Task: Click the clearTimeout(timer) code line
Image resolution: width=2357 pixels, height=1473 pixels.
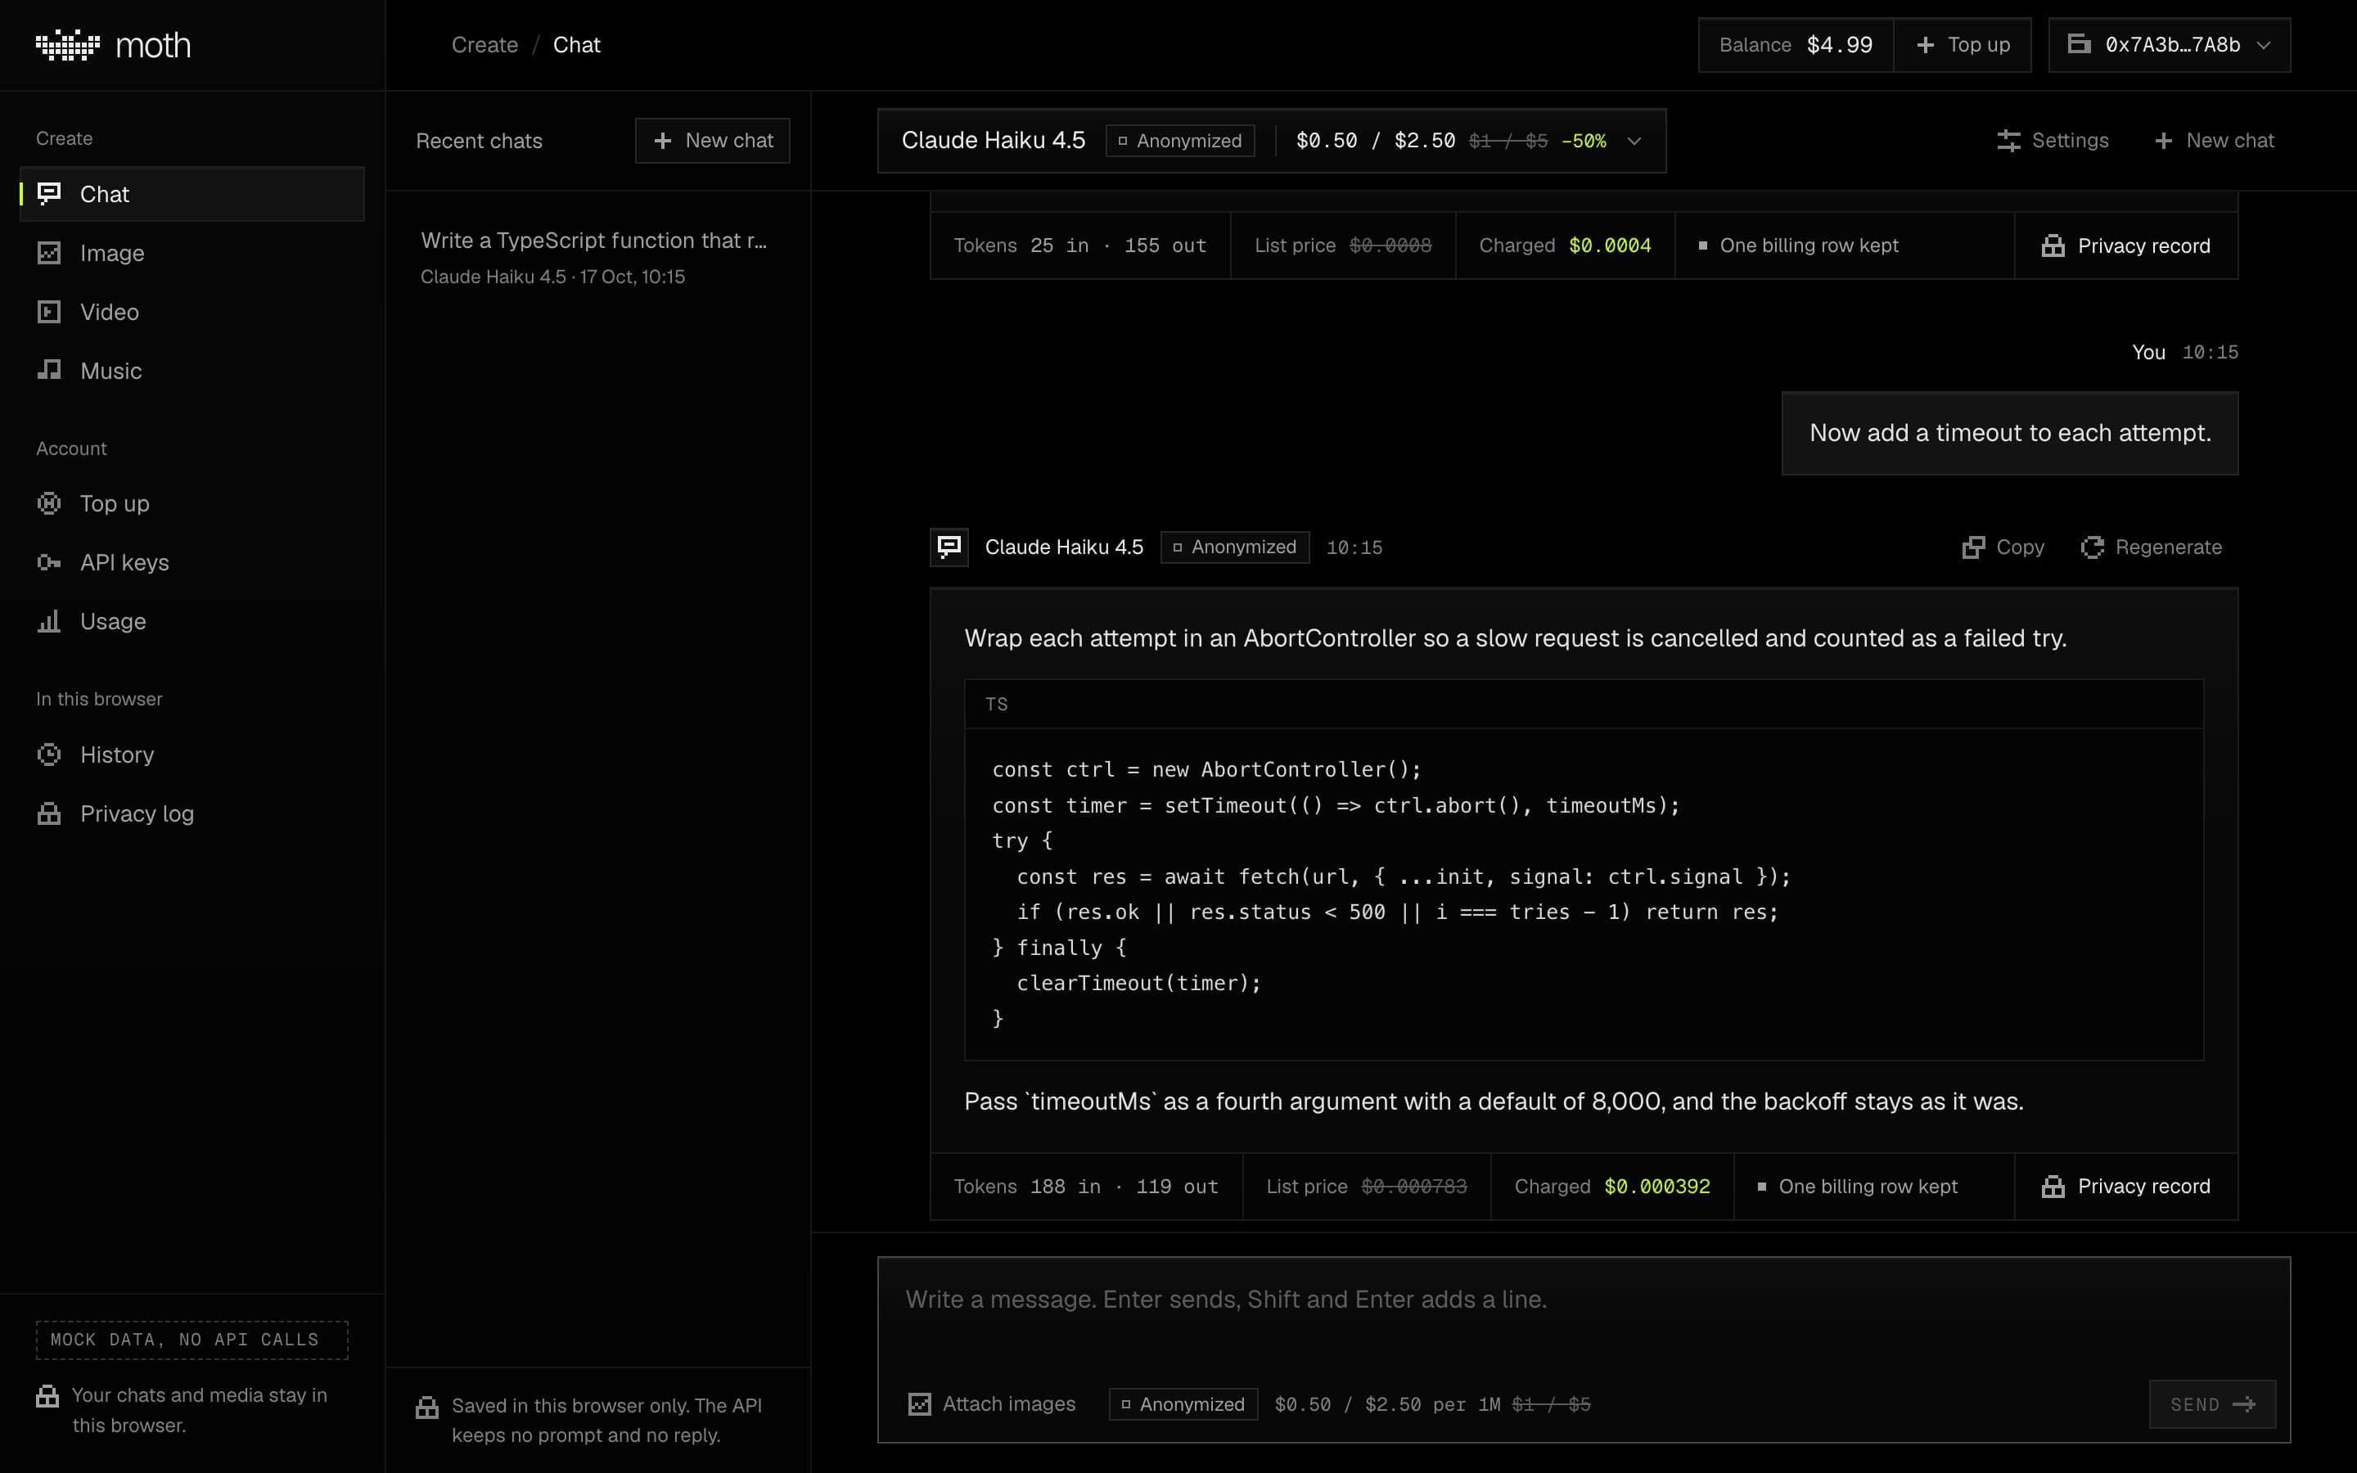Action: (1138, 983)
